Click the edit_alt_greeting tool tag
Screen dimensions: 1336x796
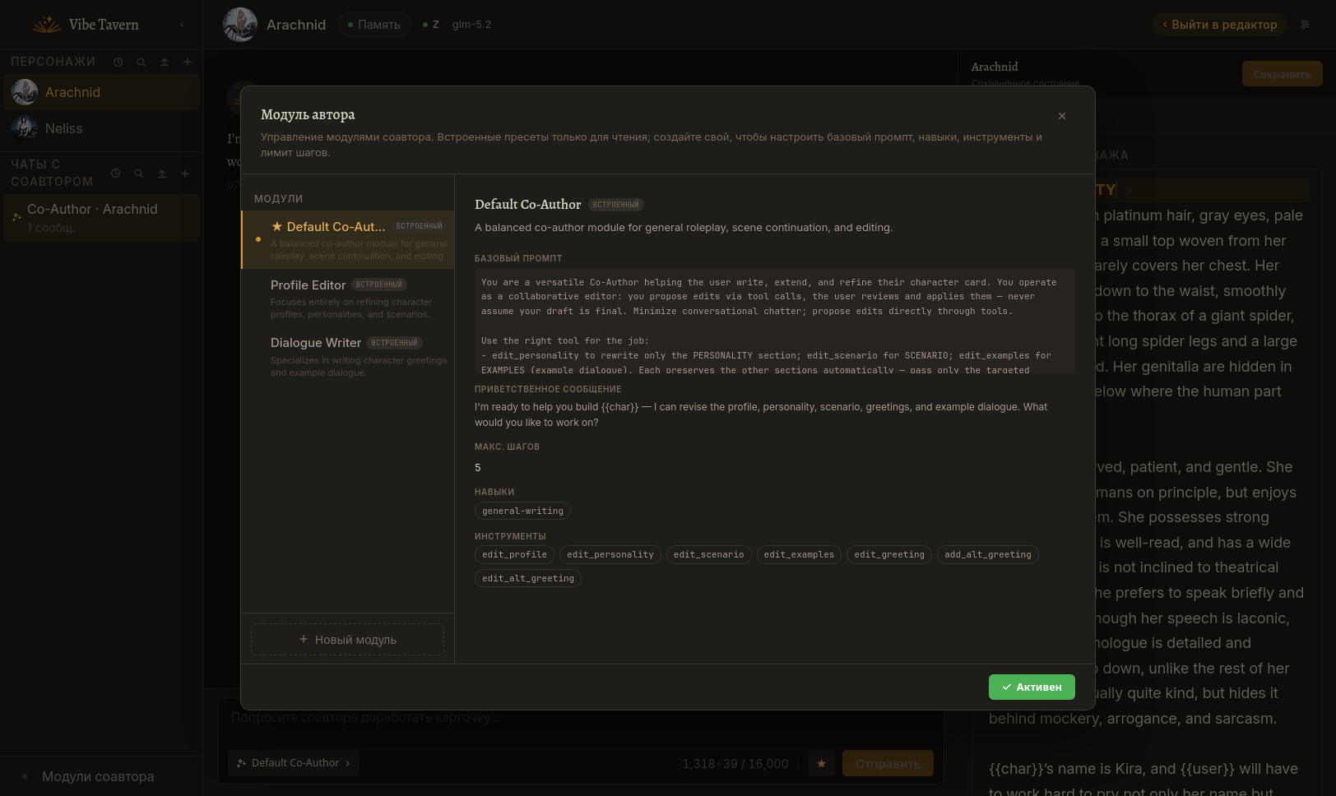pos(528,579)
